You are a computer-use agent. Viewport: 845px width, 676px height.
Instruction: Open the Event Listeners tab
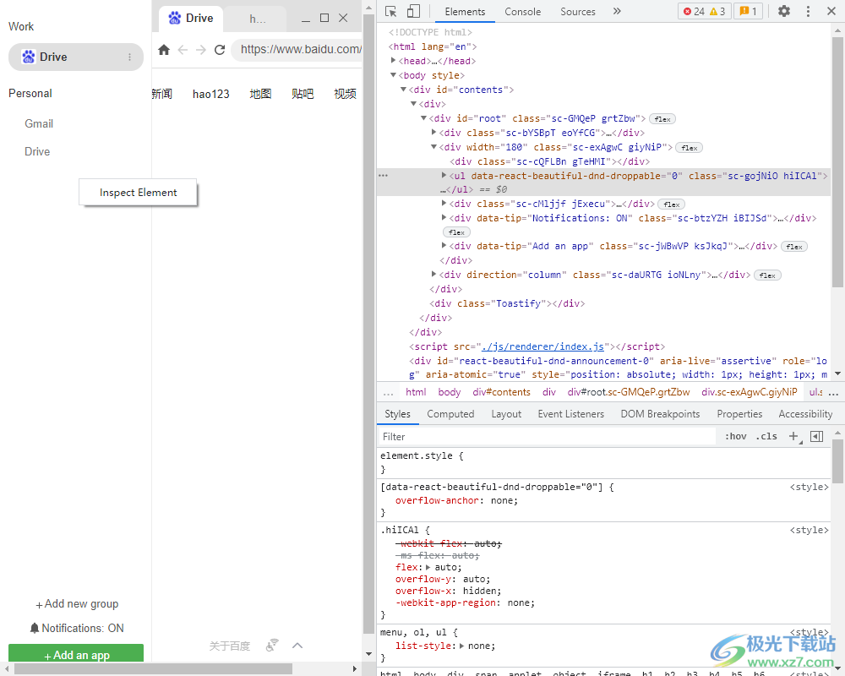click(570, 414)
